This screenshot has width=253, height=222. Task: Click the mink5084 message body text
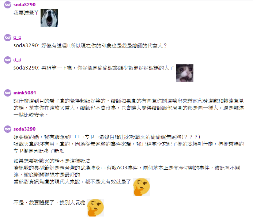[129, 108]
